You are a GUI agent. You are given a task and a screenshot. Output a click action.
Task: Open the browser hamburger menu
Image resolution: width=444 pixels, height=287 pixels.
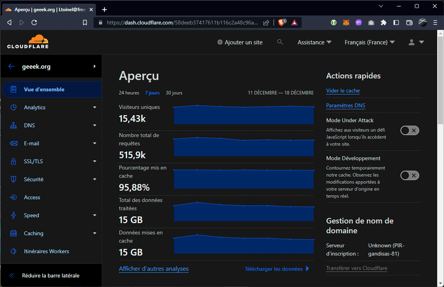click(x=435, y=22)
